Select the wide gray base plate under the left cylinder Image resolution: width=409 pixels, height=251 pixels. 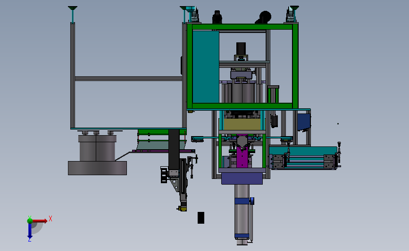point(97,168)
